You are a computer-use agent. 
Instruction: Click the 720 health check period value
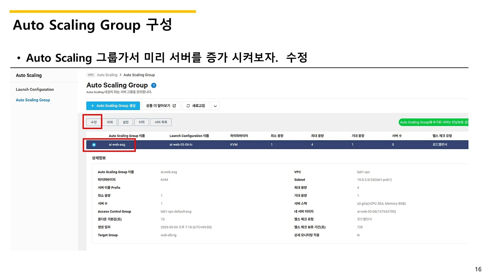(x=360, y=227)
